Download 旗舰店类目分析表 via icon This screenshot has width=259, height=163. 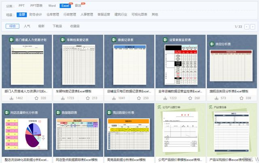(217, 98)
